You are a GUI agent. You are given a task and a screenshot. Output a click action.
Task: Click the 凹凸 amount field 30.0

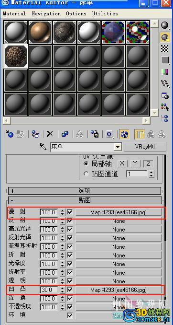(49, 290)
